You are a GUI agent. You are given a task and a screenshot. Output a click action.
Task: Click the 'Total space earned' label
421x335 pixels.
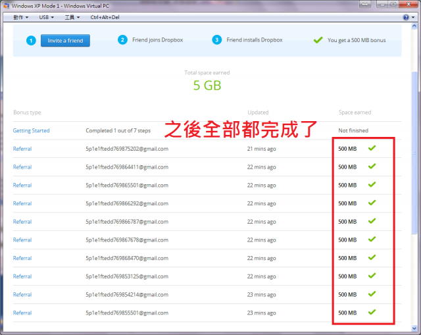pos(207,72)
